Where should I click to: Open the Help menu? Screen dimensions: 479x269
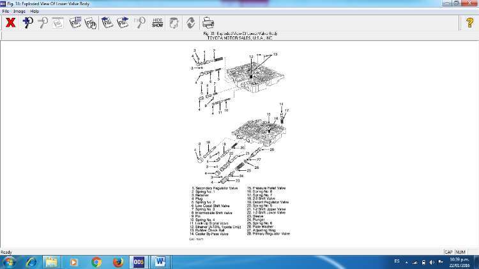34,11
